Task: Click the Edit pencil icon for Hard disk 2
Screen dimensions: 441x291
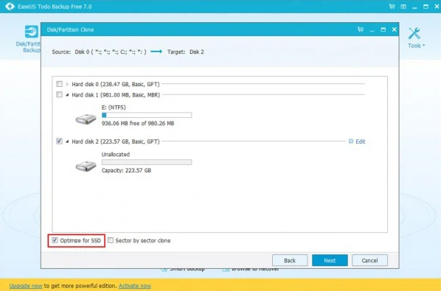Action: coord(351,141)
